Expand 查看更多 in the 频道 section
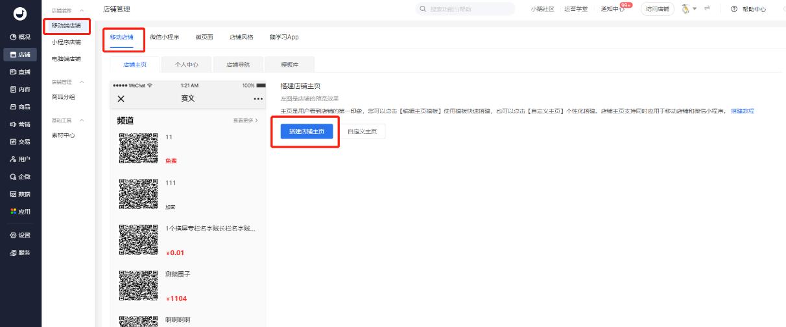786x327 pixels. click(x=246, y=120)
